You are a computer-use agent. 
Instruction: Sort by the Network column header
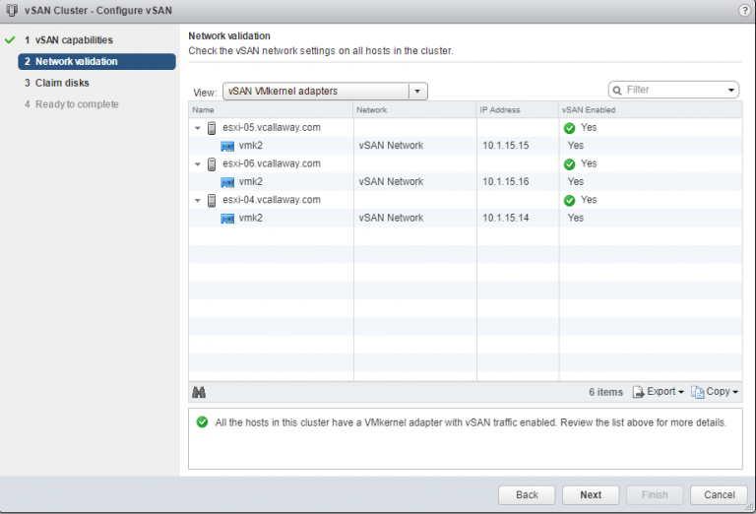[x=415, y=110]
